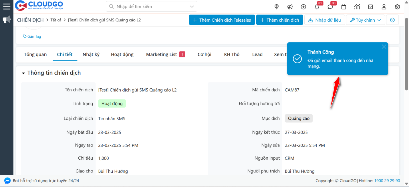Image resolution: width=409 pixels, height=187 pixels.
Task: Open the announcements megaphone icon in header
Action: pyautogui.click(x=290, y=7)
